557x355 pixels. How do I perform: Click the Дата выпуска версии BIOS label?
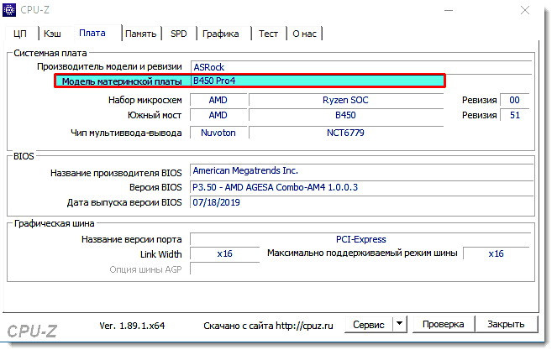(124, 202)
